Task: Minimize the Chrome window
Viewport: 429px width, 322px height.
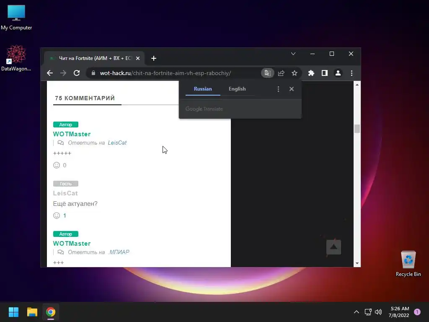Action: [x=313, y=54]
